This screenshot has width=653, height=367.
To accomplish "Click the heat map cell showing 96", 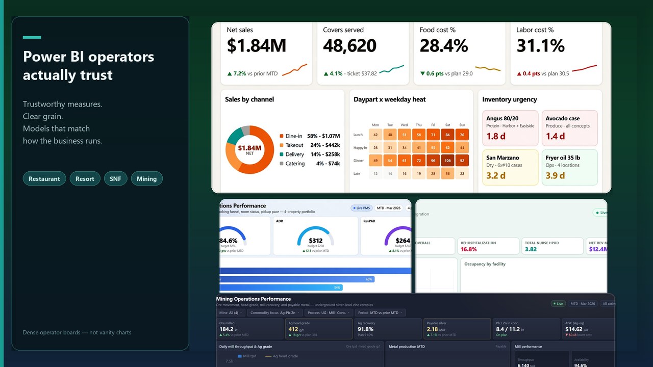I will click(x=433, y=161).
